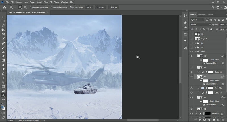Select the Blur tool
The width and height of the screenshot is (227, 122).
coord(3,65)
